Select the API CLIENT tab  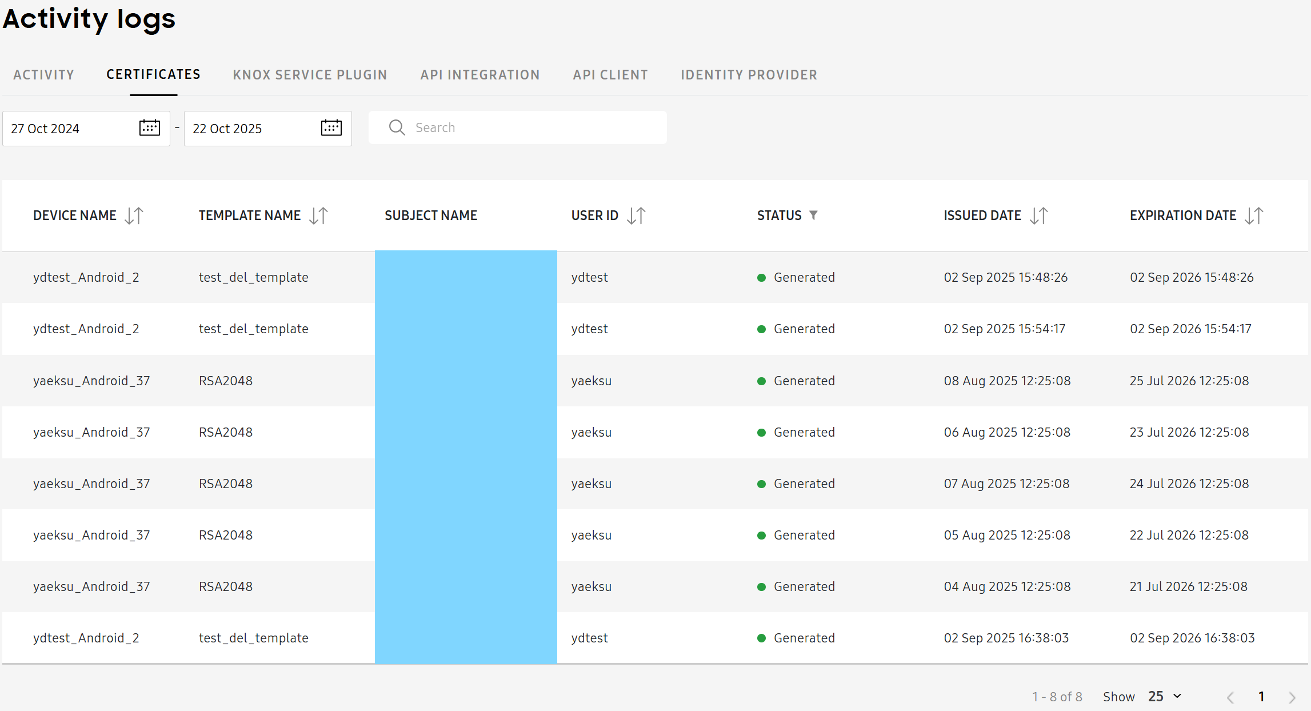point(610,74)
